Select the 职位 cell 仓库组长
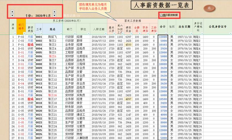Image resolution: width=232 pixels, height=140 pixels. point(83,56)
